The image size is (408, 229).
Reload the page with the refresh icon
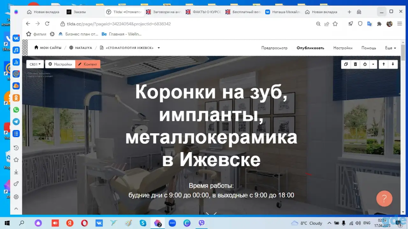click(x=47, y=24)
